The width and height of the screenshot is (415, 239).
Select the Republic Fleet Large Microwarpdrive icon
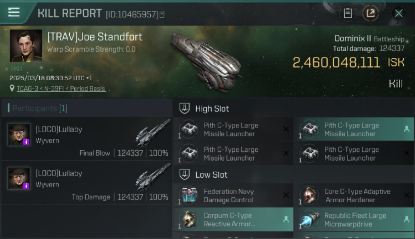point(309,220)
